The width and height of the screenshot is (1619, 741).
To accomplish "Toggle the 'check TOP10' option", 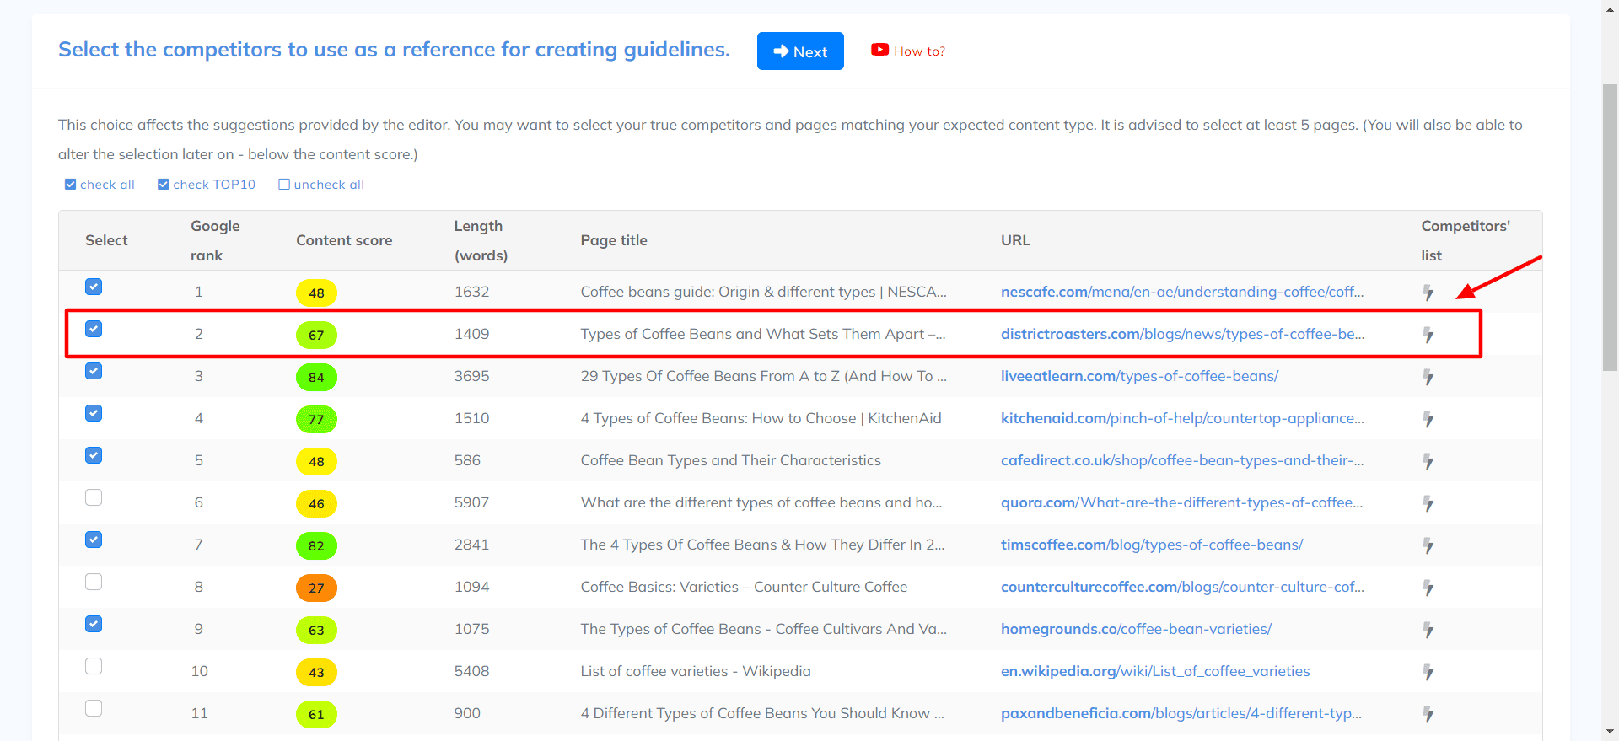I will (x=164, y=185).
